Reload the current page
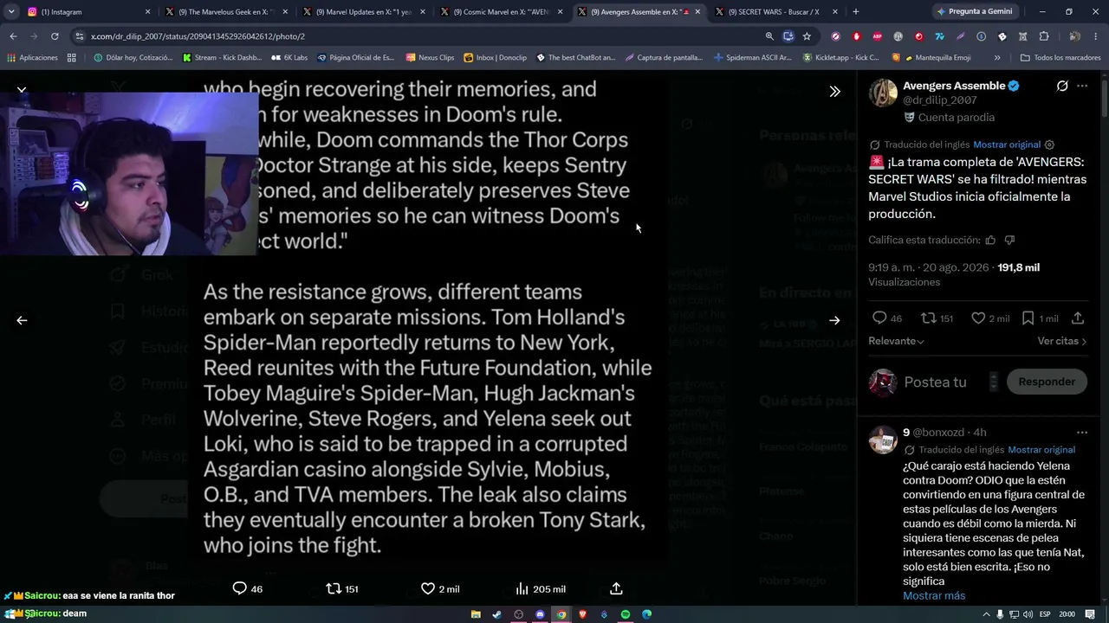The width and height of the screenshot is (1109, 623). click(x=55, y=36)
